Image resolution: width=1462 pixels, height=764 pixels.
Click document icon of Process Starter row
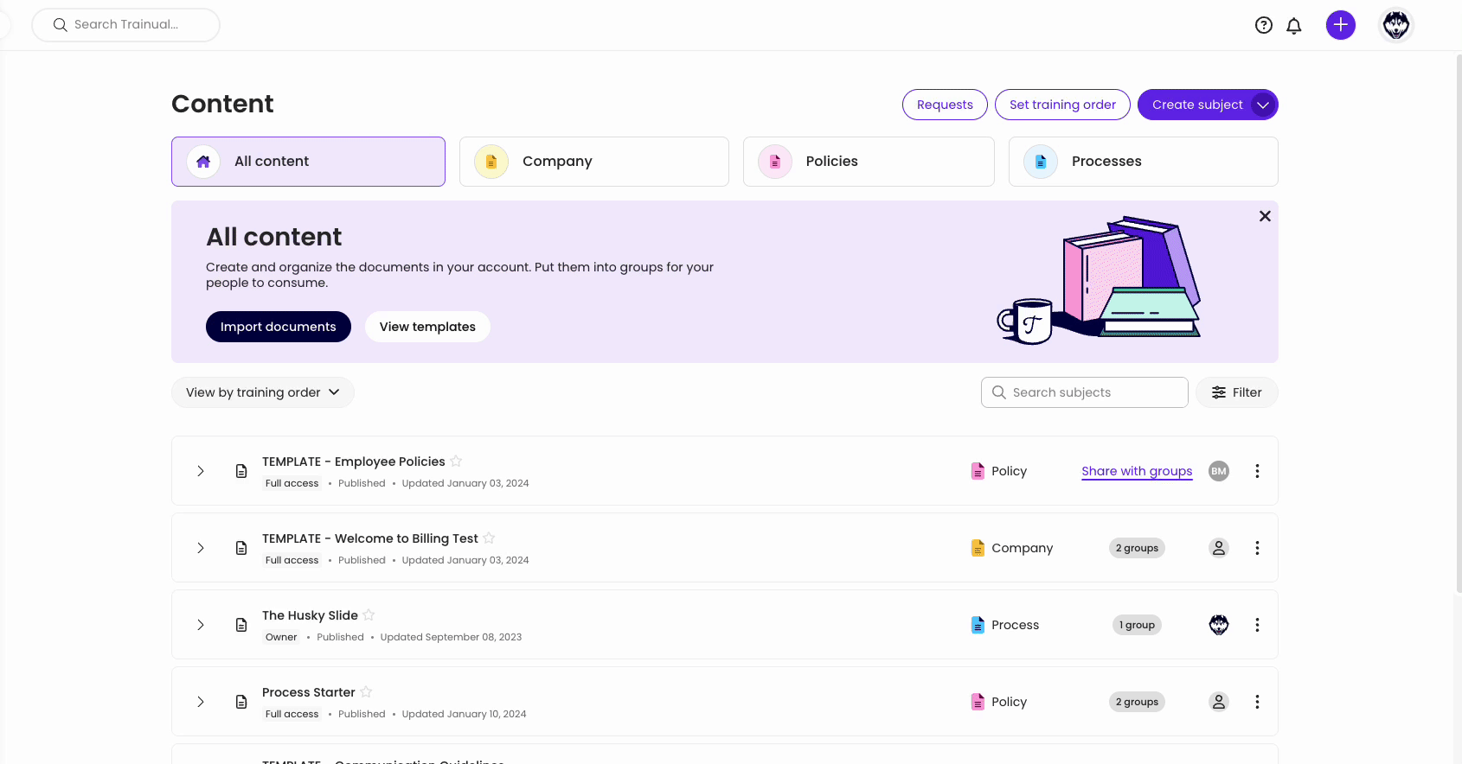click(x=241, y=702)
